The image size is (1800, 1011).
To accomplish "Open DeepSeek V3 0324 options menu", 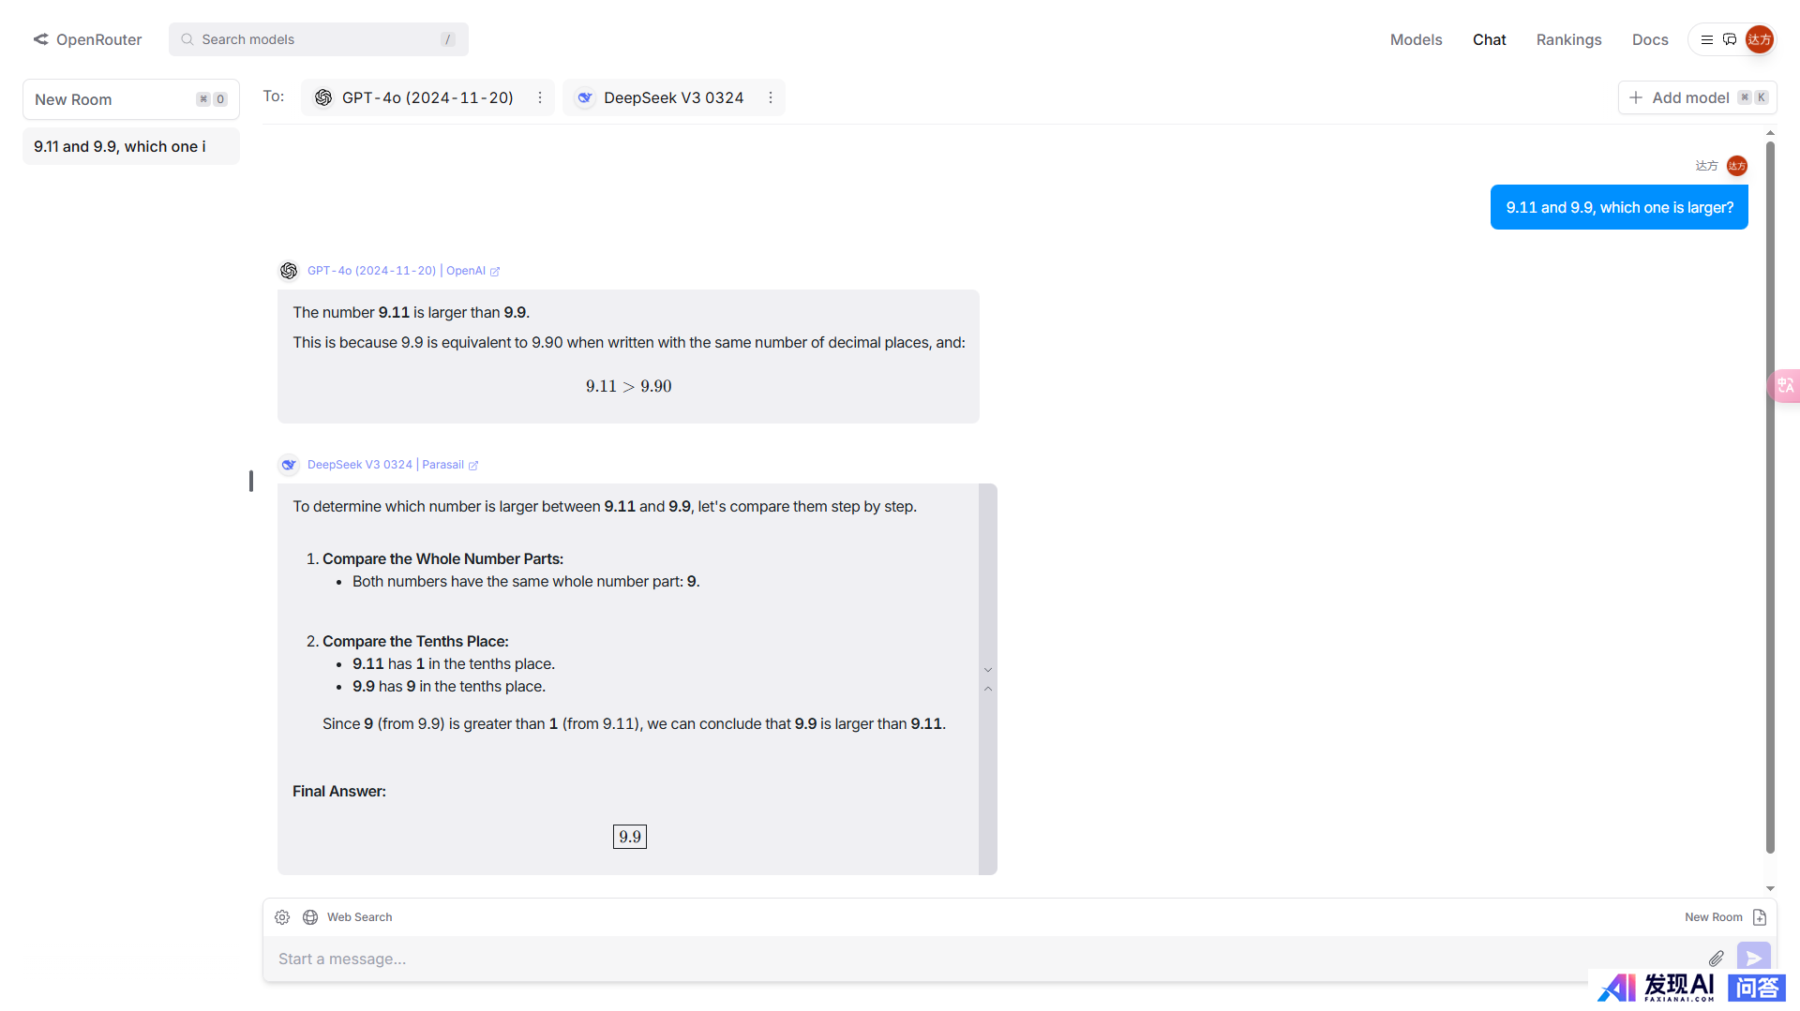I will point(771,97).
